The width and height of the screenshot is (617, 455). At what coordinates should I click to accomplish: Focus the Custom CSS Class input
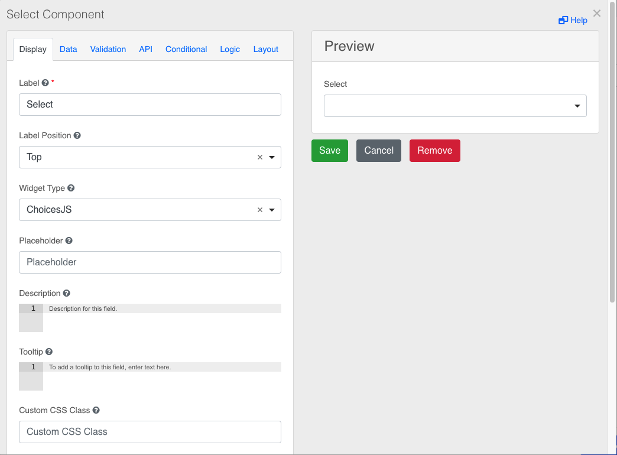pos(150,432)
